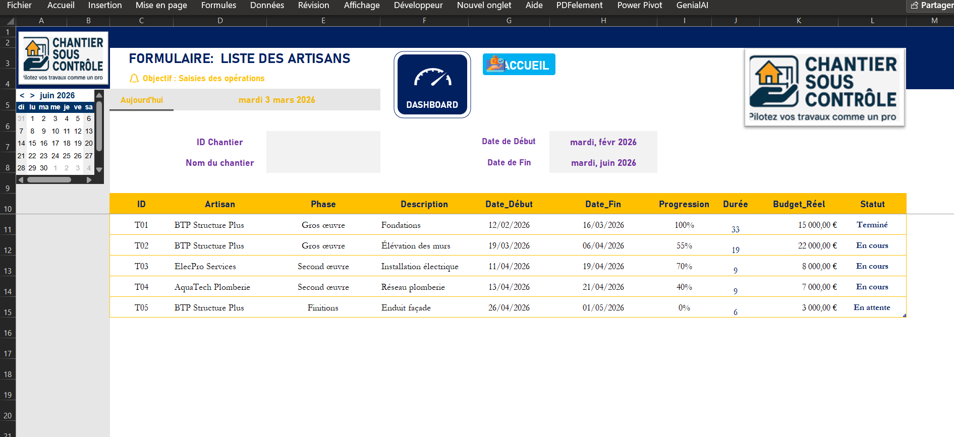Click the Artisan column header
Image resolution: width=954 pixels, height=437 pixels.
pyautogui.click(x=220, y=204)
